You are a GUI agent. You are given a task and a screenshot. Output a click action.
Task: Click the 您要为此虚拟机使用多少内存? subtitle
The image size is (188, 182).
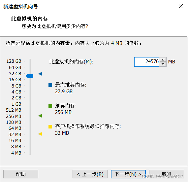point(55,26)
